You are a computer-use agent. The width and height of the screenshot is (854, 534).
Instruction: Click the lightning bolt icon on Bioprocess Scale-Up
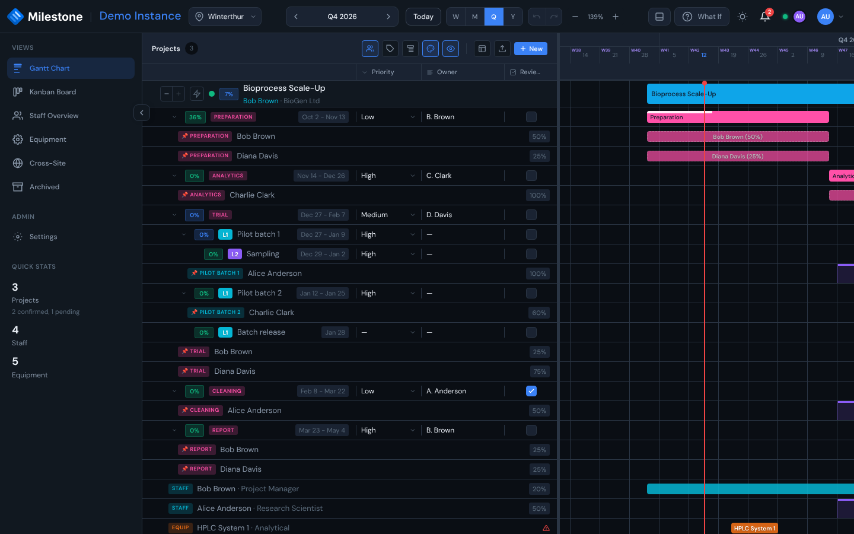(x=197, y=94)
